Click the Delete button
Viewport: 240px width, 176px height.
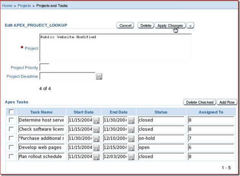pos(146,26)
